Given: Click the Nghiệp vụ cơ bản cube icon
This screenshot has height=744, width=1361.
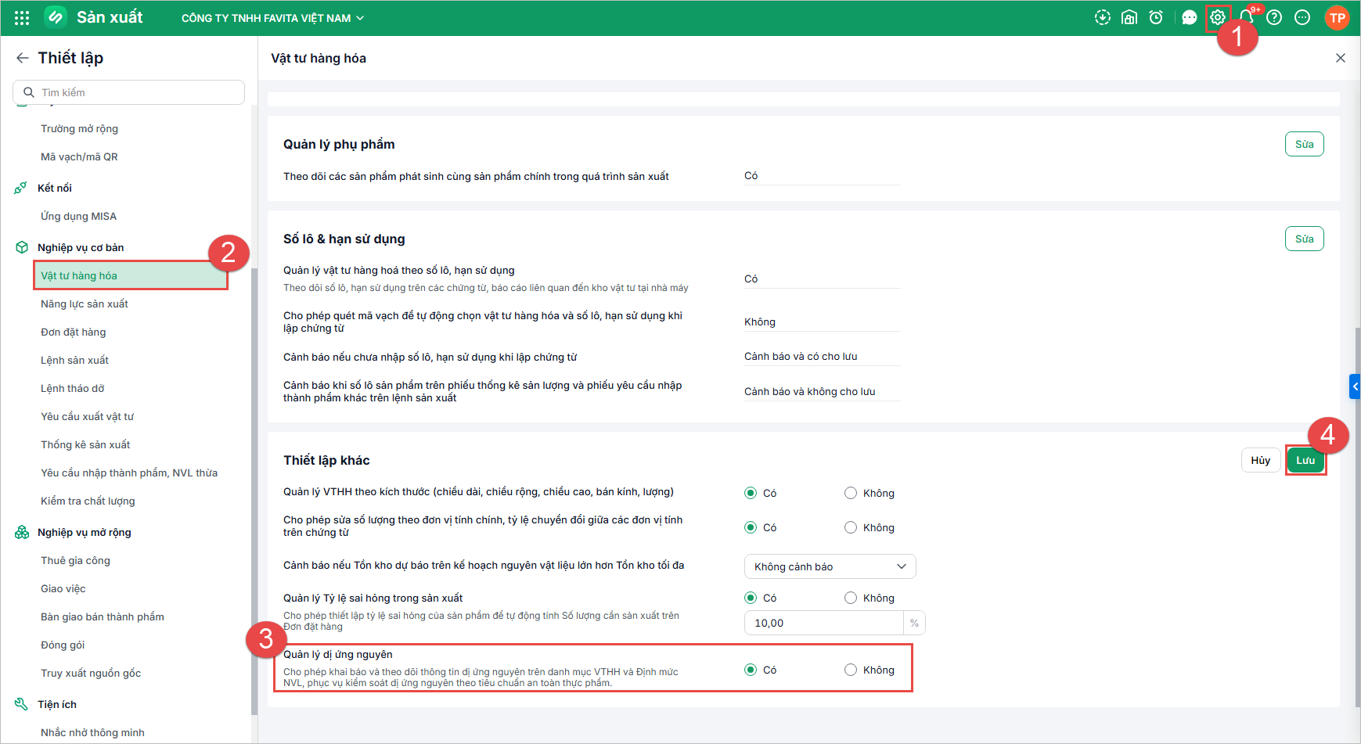Looking at the screenshot, I should tap(22, 247).
